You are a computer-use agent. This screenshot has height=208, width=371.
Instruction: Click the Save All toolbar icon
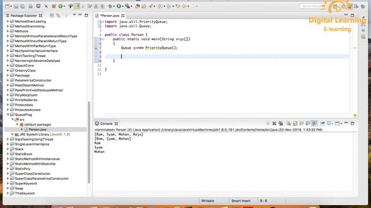coord(23,6)
